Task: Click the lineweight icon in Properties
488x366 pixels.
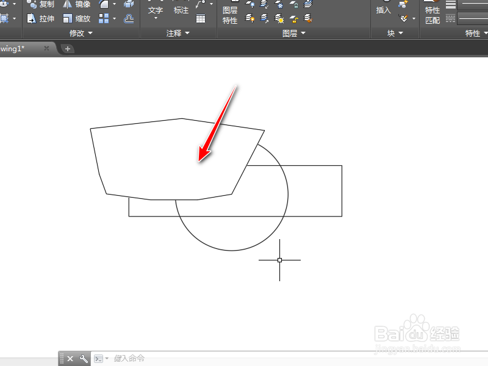Action: point(450,4)
